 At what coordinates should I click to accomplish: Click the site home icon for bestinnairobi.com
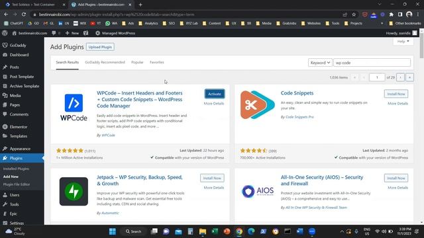click(x=15, y=33)
